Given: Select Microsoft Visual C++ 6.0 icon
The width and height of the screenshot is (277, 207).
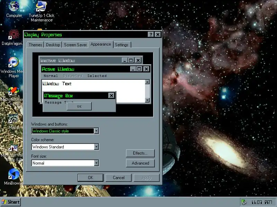Looking at the screenshot, I should [13, 96].
